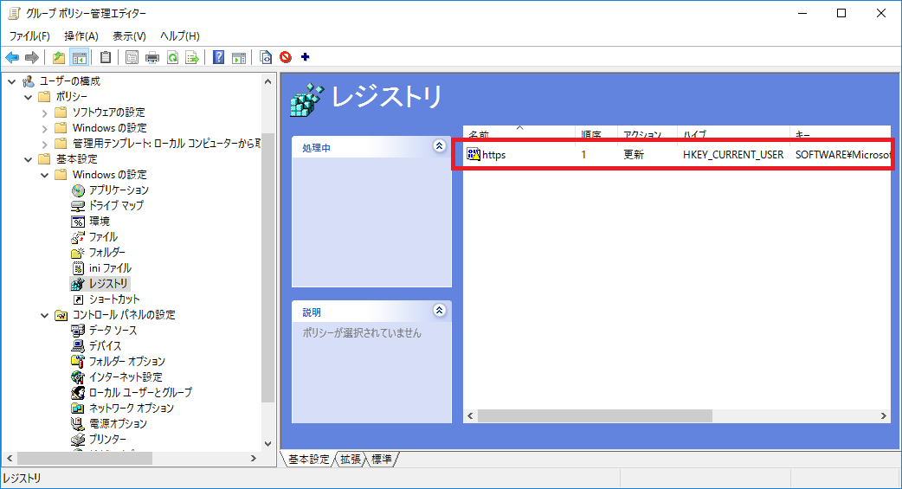Collapse the 処理中 panel with chevron
This screenshot has height=489, width=902.
[x=439, y=147]
